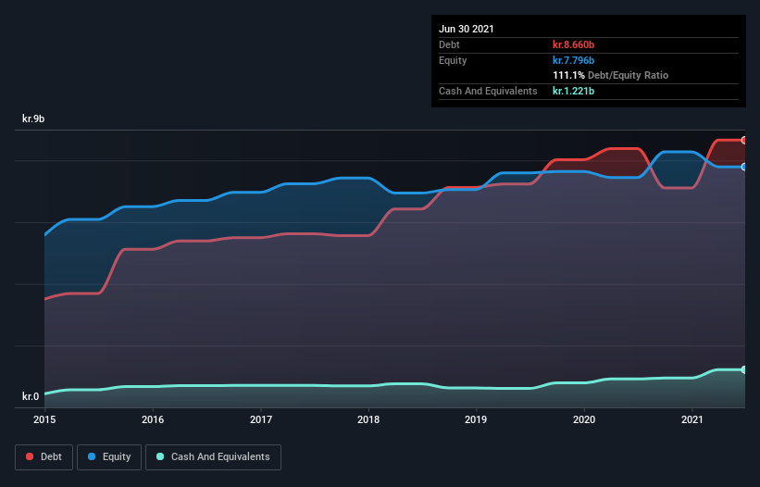Viewport: 760px width, 487px height.
Task: Click the 2020 x-axis label
Action: coord(584,419)
